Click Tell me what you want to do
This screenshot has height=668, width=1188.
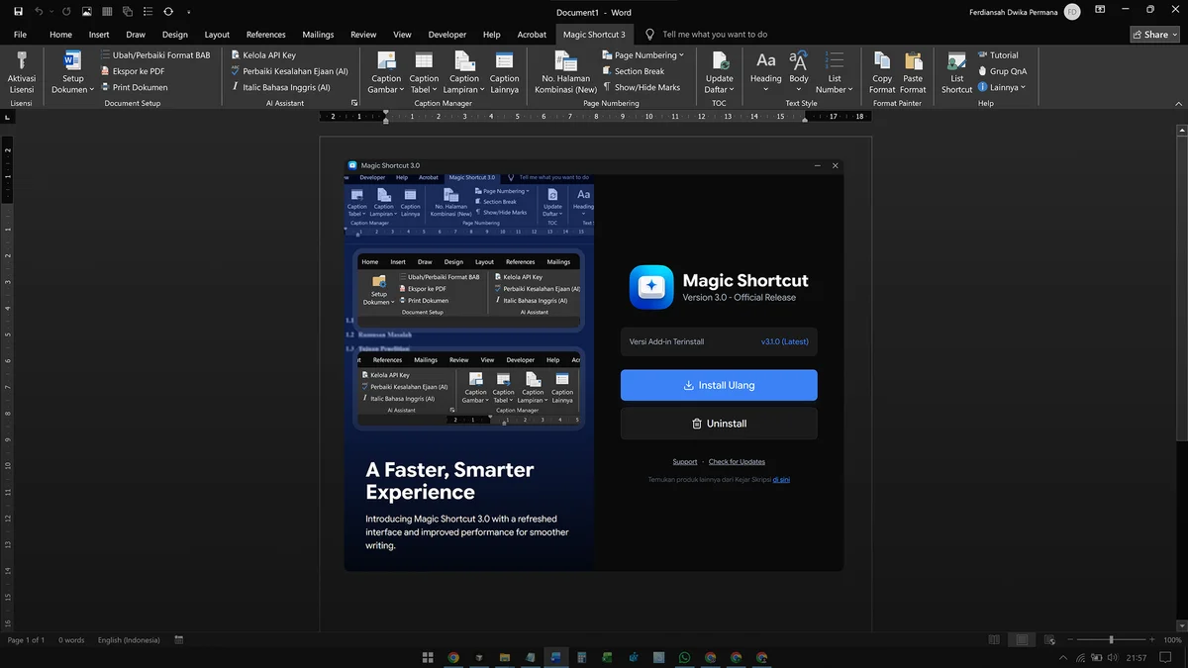pos(715,34)
